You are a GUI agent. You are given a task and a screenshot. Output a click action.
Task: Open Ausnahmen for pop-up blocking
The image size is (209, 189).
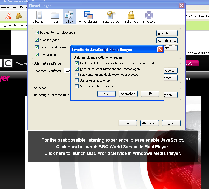167,33
